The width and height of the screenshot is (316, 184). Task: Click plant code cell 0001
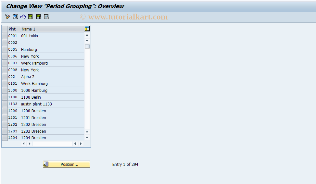pos(14,36)
